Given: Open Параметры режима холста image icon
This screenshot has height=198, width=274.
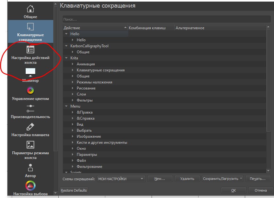Looking at the screenshot, I should (30, 145).
